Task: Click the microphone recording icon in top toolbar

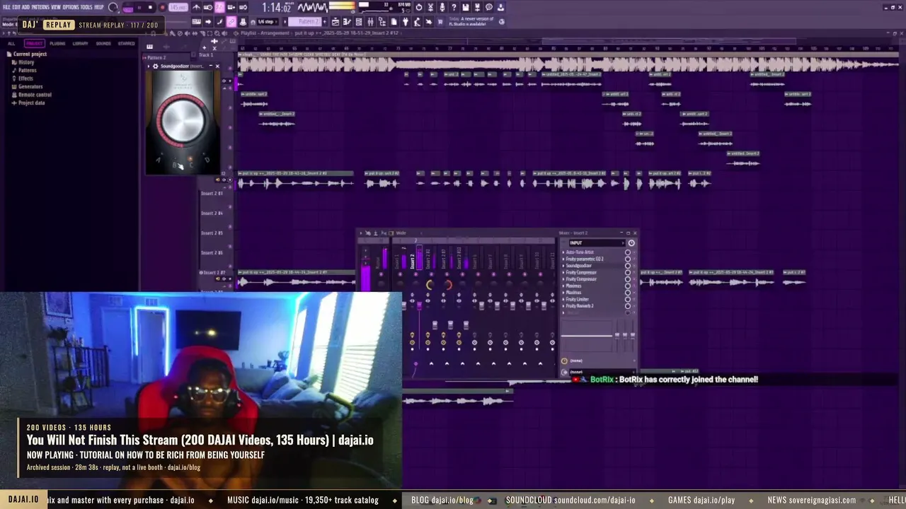Action: tap(442, 8)
